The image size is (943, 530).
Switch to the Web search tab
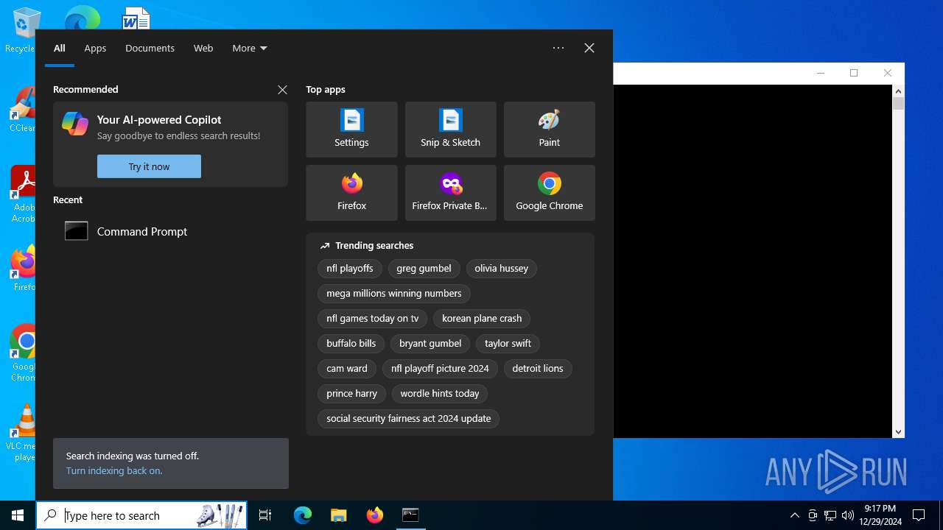coord(203,48)
